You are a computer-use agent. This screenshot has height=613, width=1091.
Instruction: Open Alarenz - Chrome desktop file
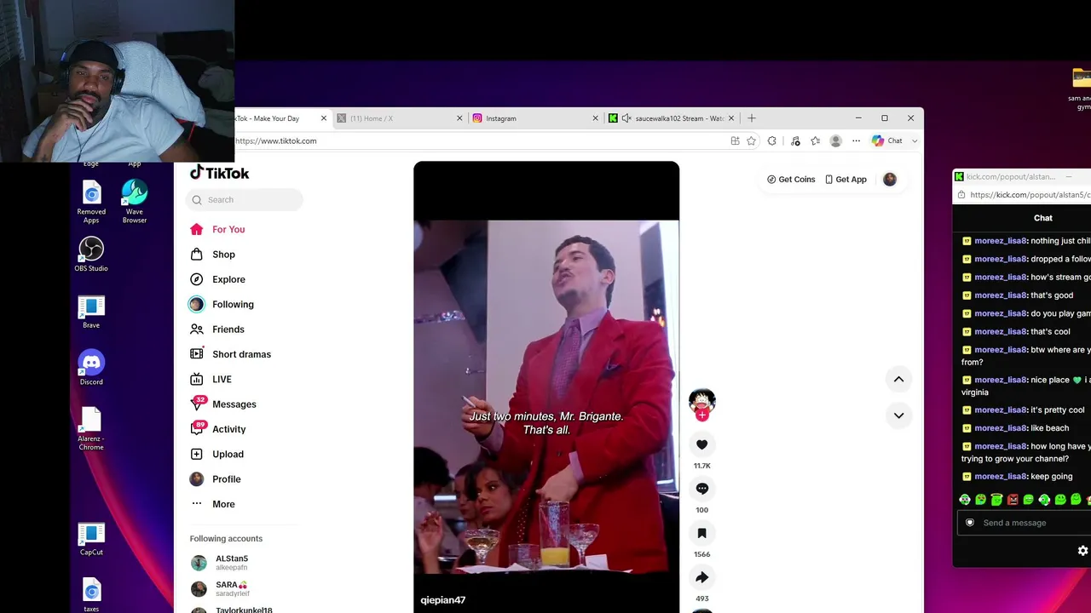point(91,428)
